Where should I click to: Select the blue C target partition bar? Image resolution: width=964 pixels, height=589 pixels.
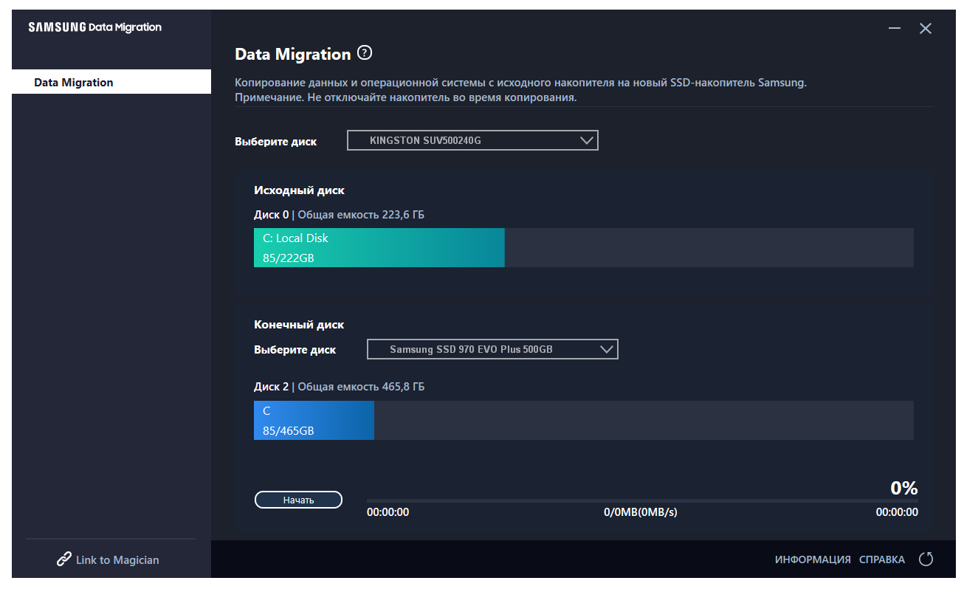click(x=314, y=420)
